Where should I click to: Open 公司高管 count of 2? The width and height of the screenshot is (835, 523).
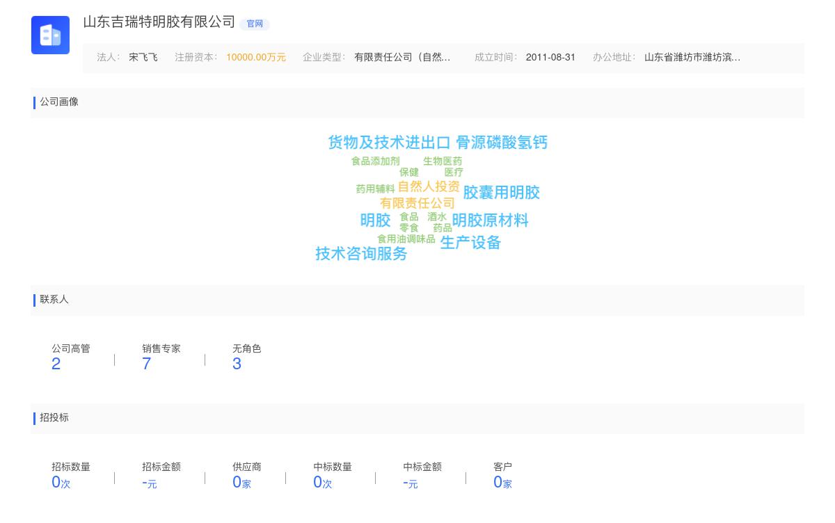click(56, 364)
